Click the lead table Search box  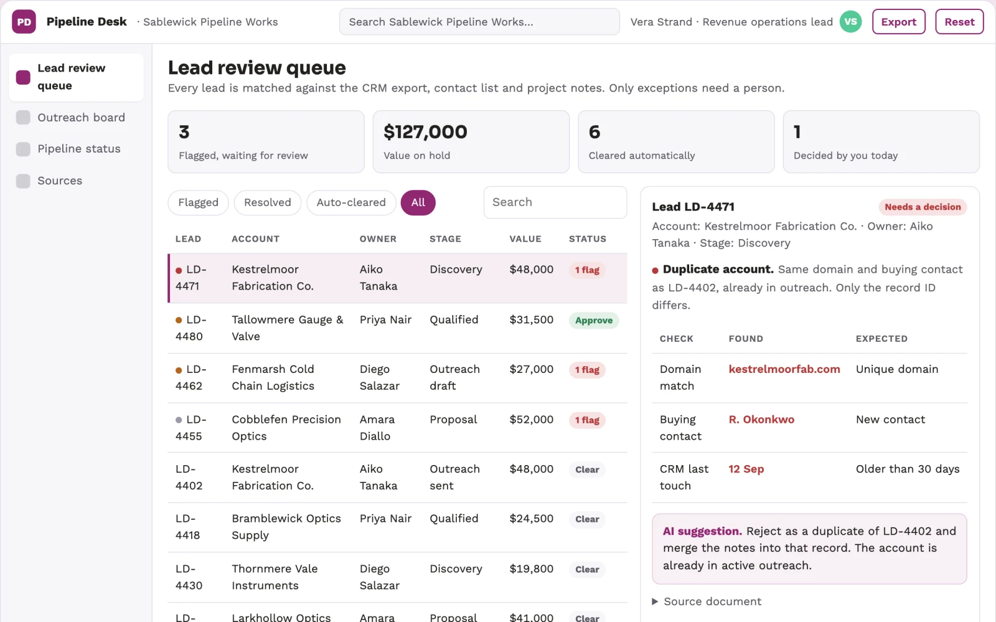[555, 202]
